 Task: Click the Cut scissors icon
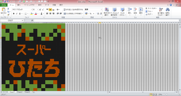coord(8,9)
